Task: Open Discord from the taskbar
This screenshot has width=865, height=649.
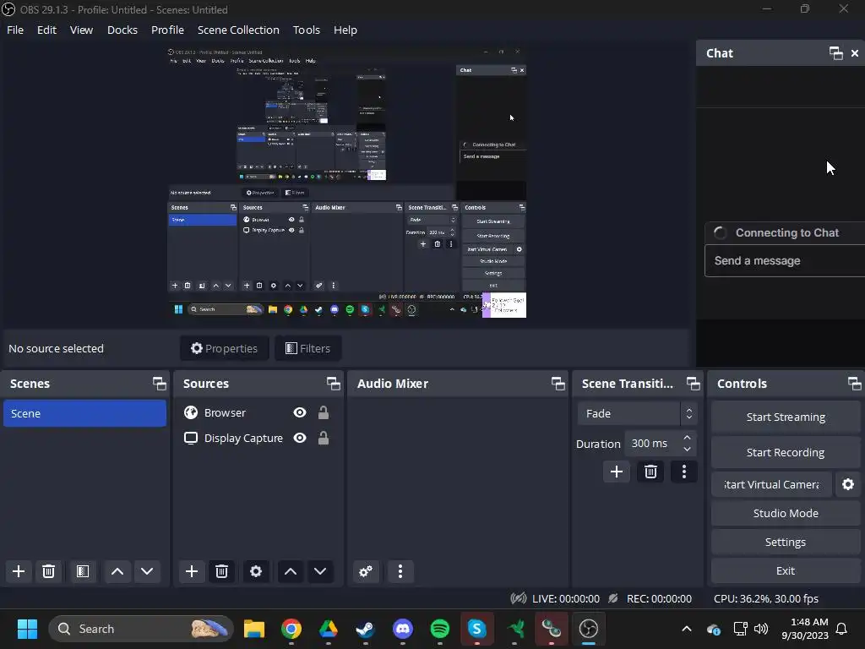Action: pyautogui.click(x=403, y=629)
